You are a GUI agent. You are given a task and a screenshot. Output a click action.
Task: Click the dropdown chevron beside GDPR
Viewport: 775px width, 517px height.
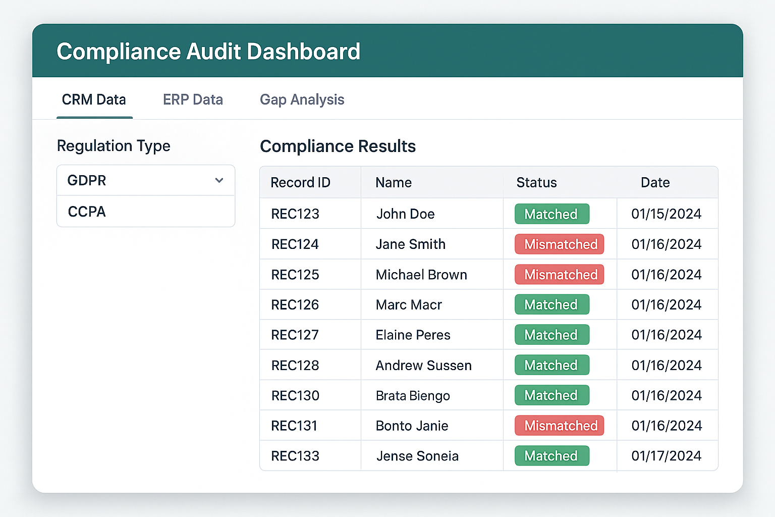[219, 180]
